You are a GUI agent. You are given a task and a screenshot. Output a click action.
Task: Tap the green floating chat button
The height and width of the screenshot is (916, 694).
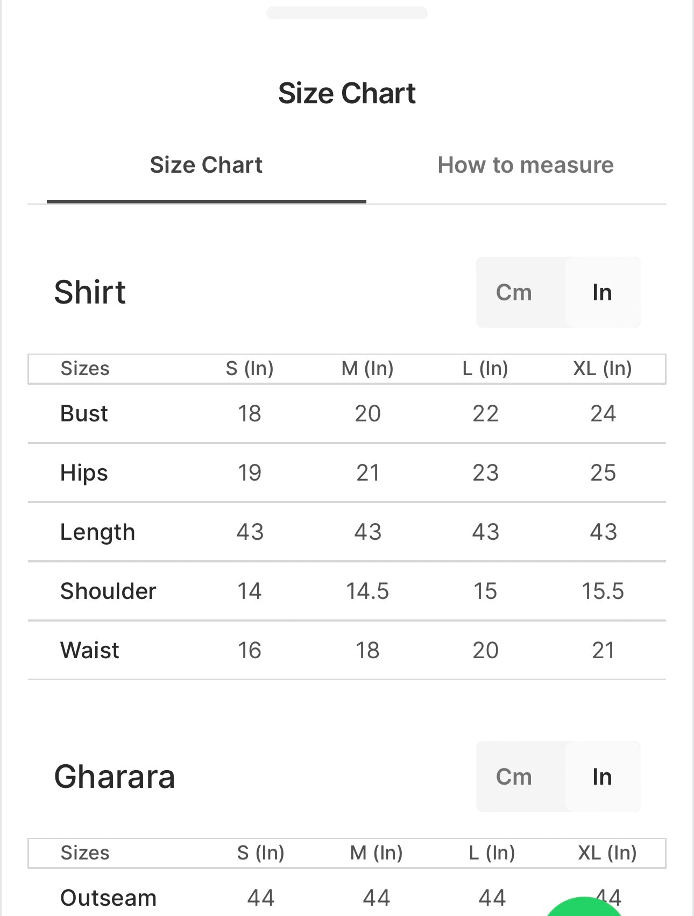[584, 908]
